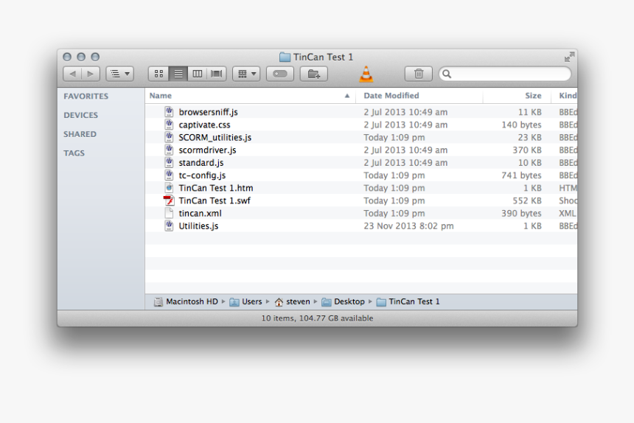Image resolution: width=634 pixels, height=423 pixels.
Task: Click the Utilities.js file icon
Action: pos(169,226)
